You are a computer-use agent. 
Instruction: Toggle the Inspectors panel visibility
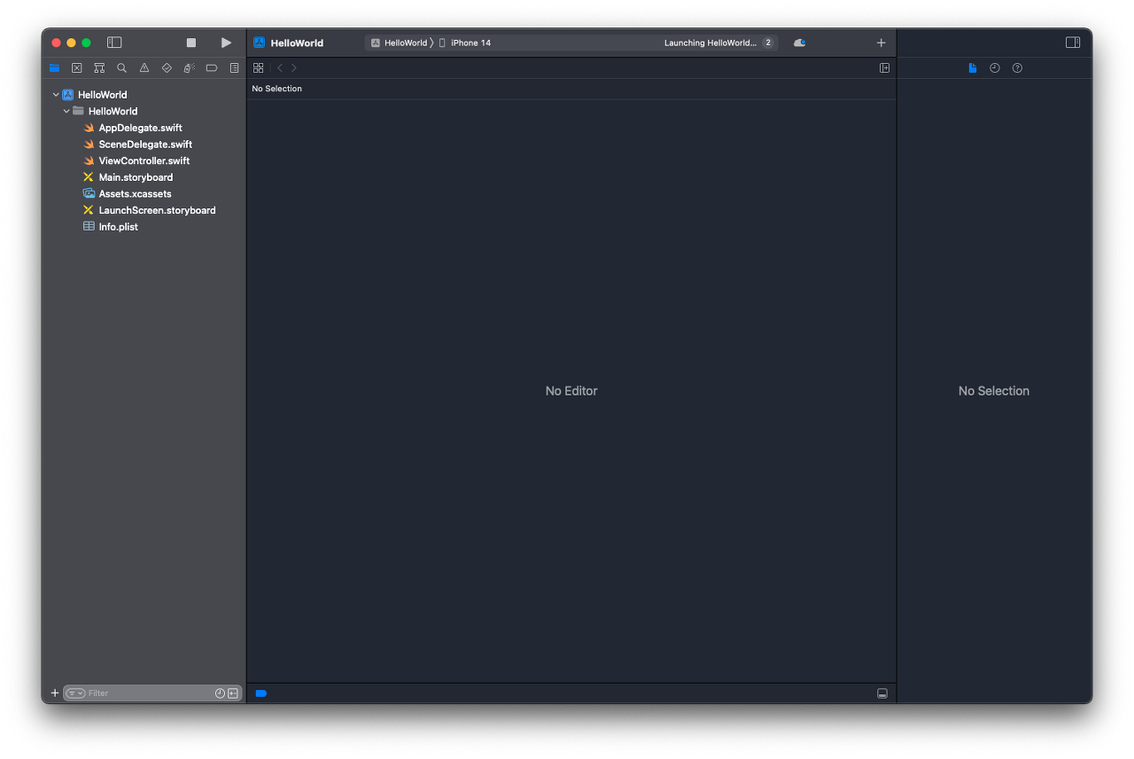[1073, 43]
